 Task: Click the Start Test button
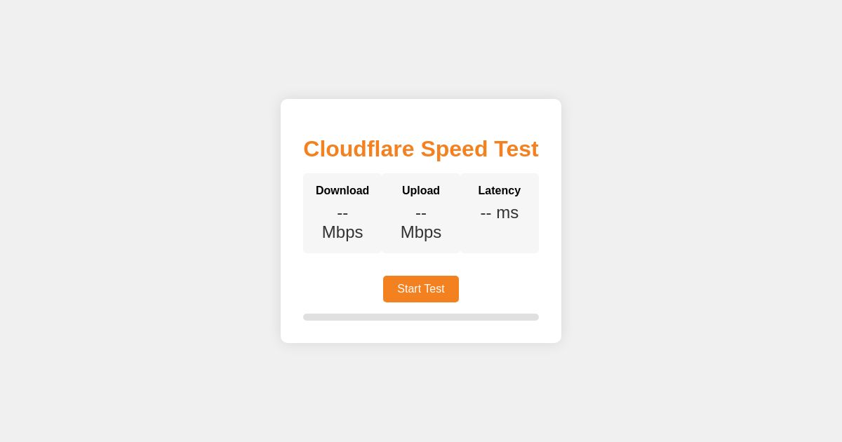tap(421, 289)
